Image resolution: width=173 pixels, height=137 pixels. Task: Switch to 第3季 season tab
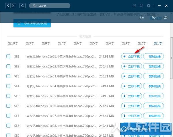126,43
